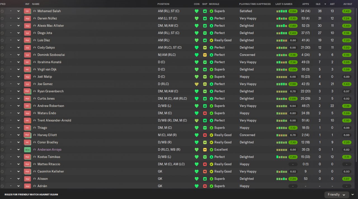Click the condition heart icon for Diogo Jota
Image resolution: width=358 pixels, height=199 pixels.
point(197,33)
